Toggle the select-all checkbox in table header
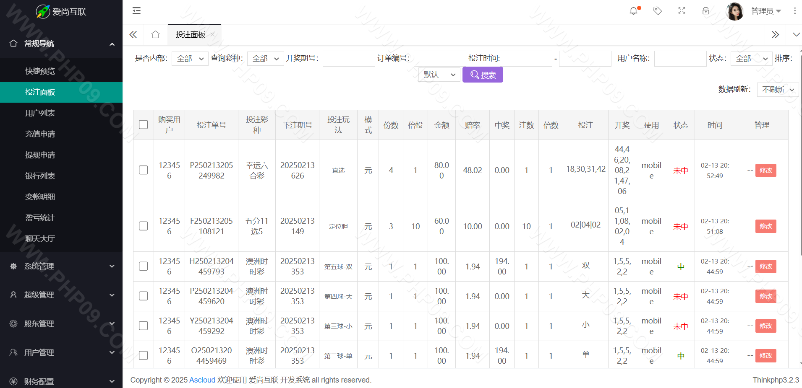 click(144, 125)
